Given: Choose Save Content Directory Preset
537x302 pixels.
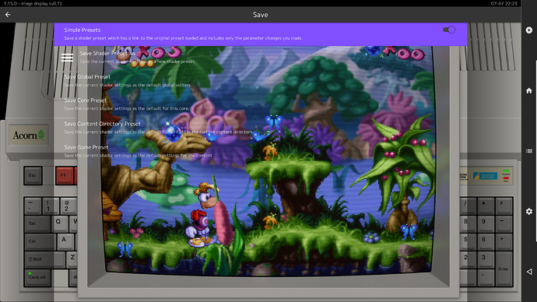Looking at the screenshot, I should [260, 128].
